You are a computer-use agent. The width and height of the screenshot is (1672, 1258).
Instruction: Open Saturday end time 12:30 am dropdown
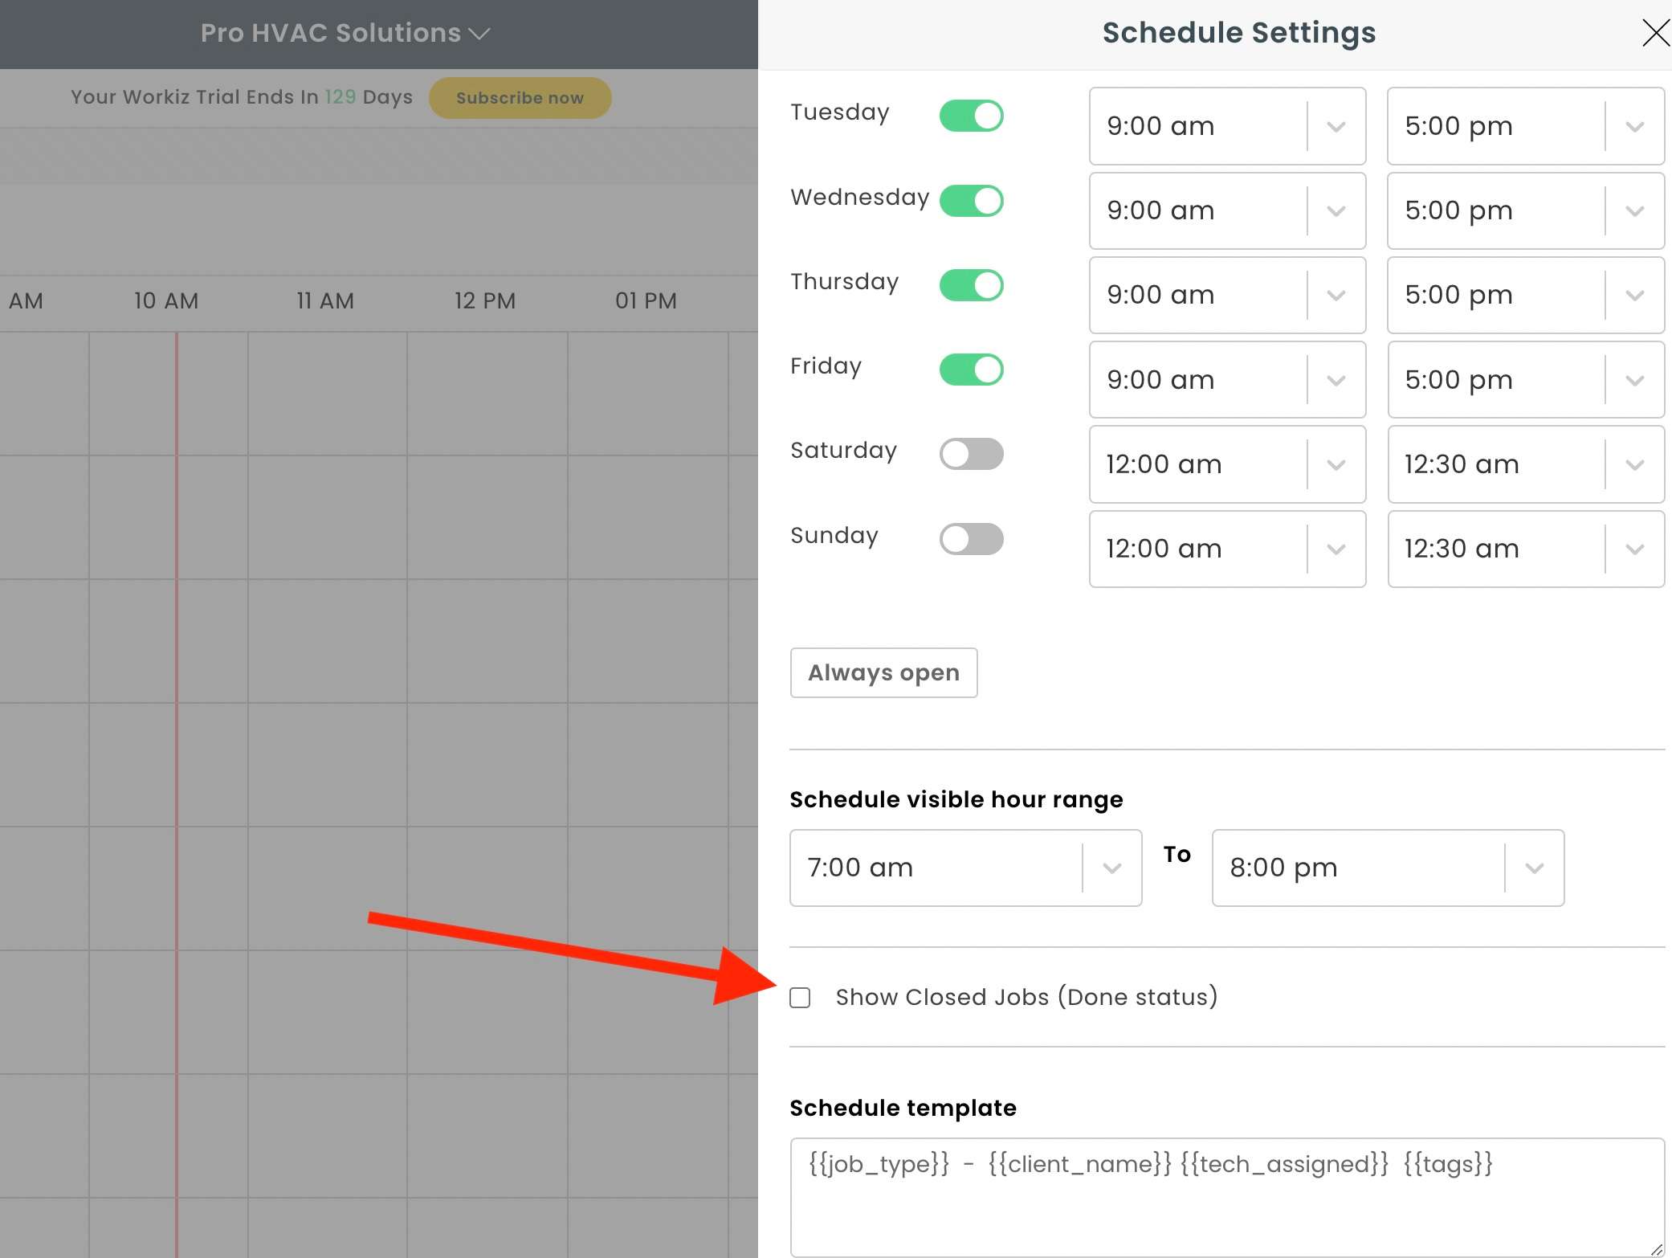pyautogui.click(x=1526, y=464)
